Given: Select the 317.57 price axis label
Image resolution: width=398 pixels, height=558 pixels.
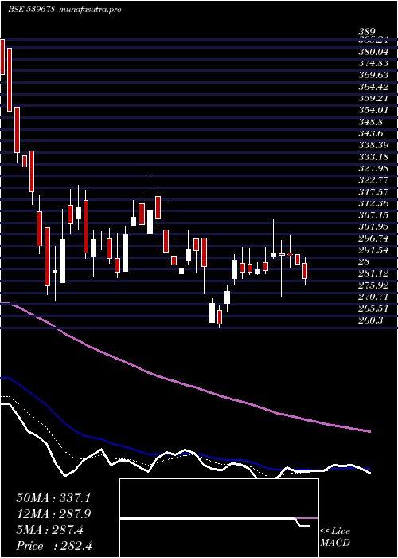Looking at the screenshot, I should pyautogui.click(x=373, y=192).
